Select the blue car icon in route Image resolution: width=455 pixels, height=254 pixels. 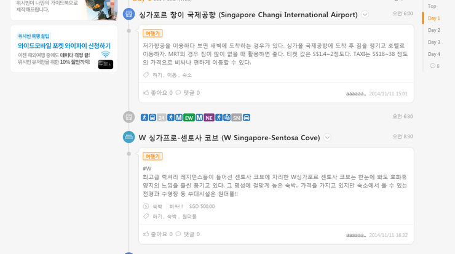click(x=247, y=117)
